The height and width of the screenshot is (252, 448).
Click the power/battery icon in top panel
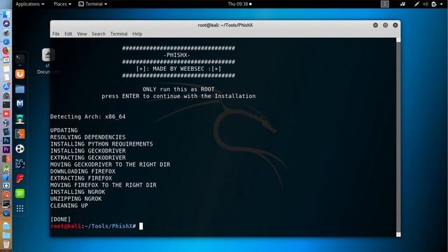pyautogui.click(x=434, y=4)
